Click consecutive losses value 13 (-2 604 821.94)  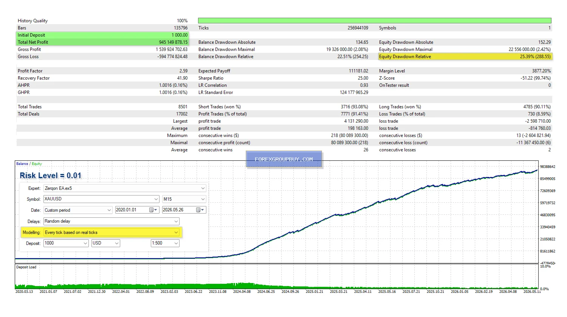533,135
